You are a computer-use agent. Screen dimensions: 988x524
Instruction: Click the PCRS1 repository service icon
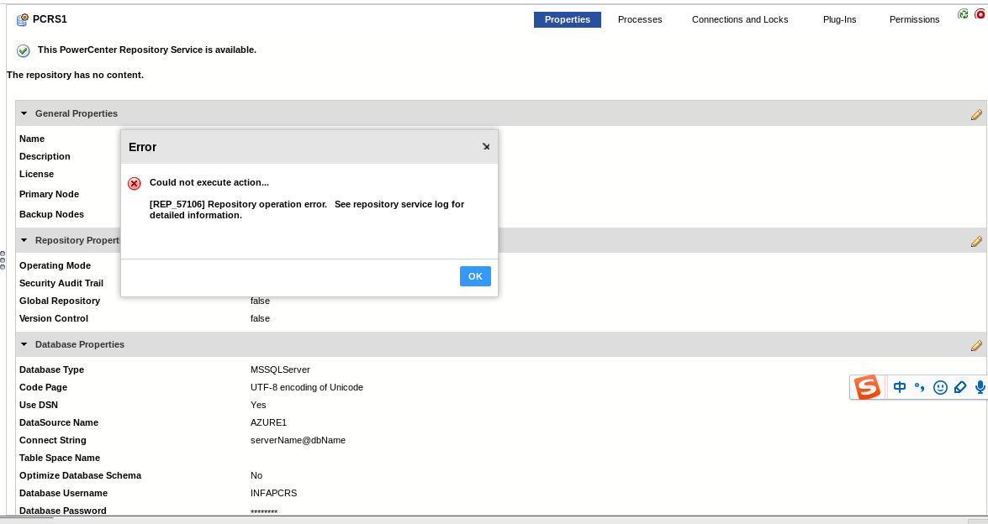(22, 19)
